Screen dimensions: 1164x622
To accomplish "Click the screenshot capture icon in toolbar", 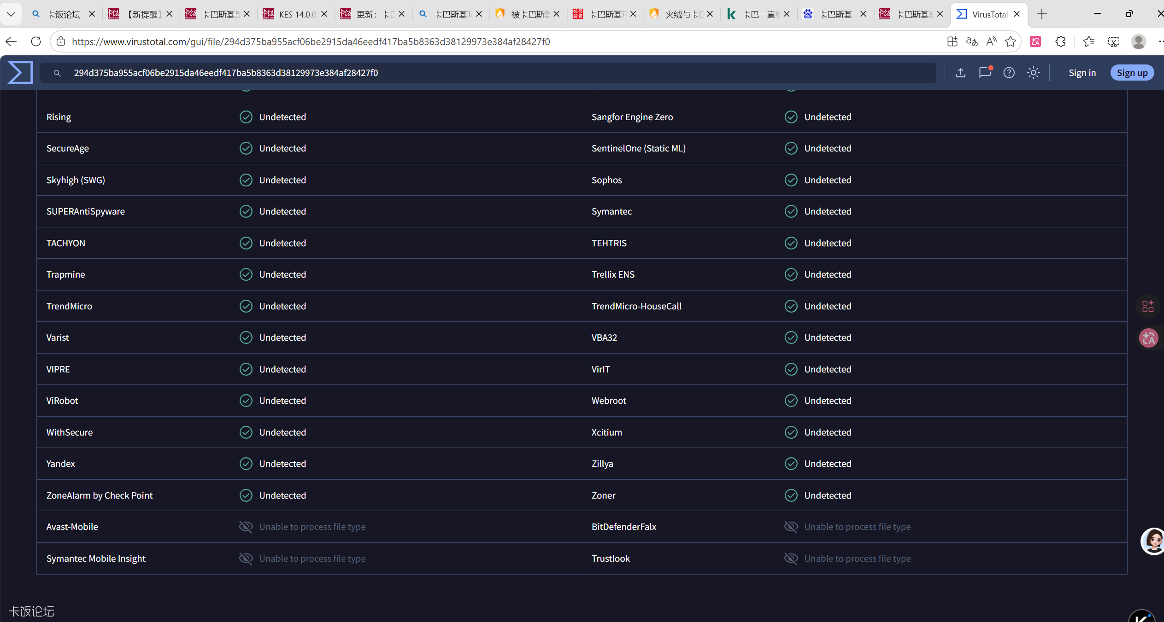I will click(x=1114, y=41).
